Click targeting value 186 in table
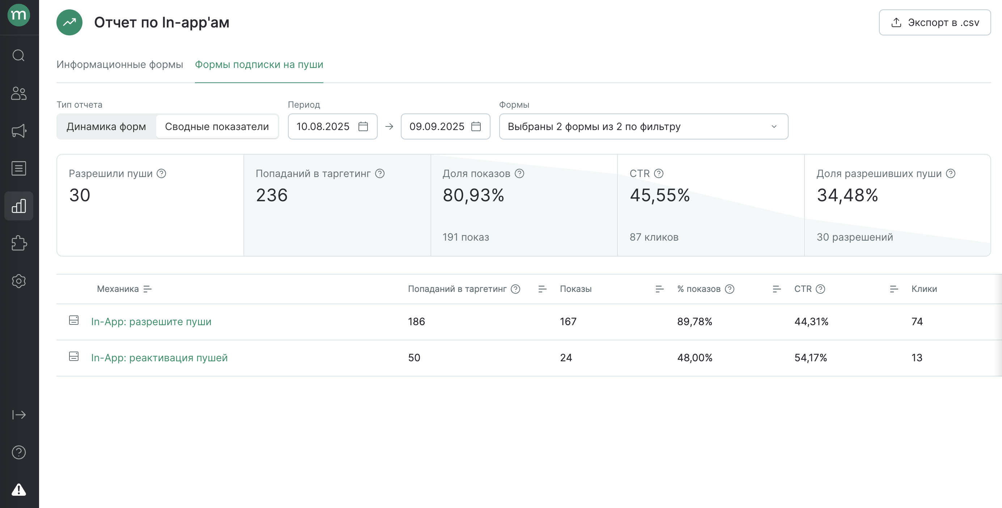Screen dimensions: 1002x508 pos(416,322)
